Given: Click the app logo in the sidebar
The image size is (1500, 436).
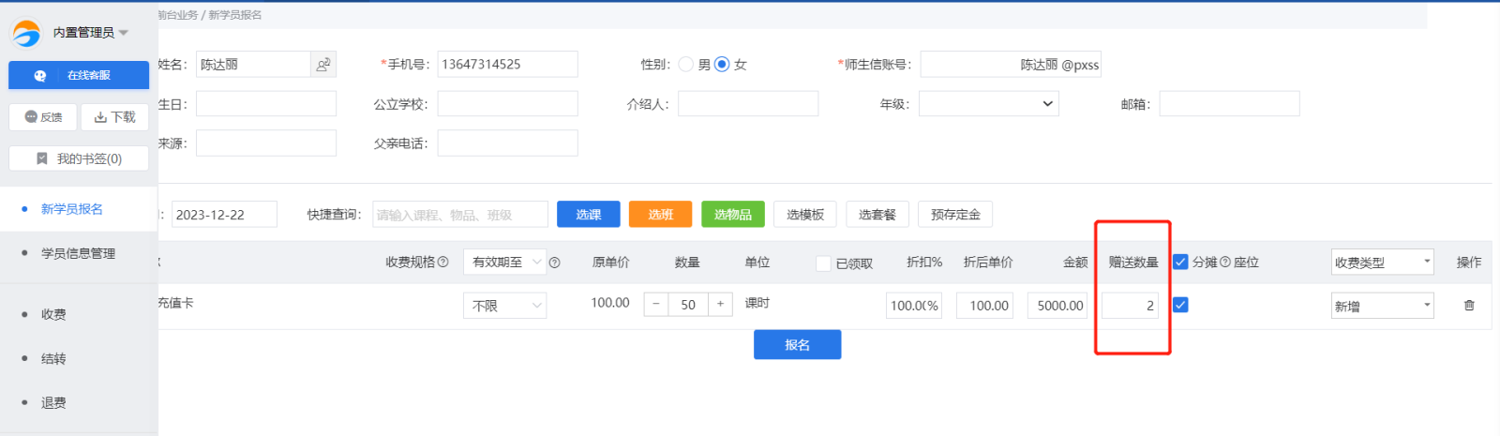Looking at the screenshot, I should pos(26,33).
